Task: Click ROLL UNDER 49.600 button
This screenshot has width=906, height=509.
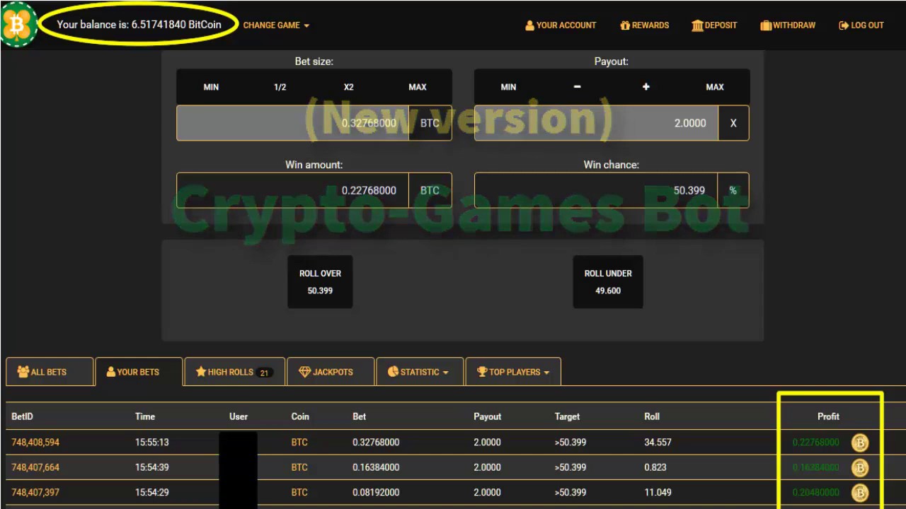Action: pos(608,282)
